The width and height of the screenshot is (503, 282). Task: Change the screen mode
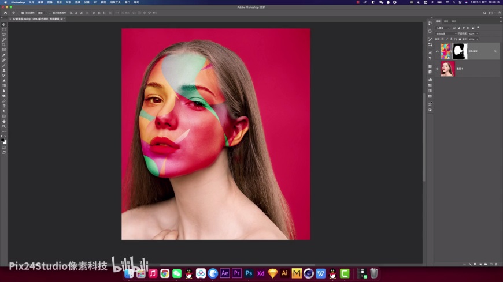(4, 153)
